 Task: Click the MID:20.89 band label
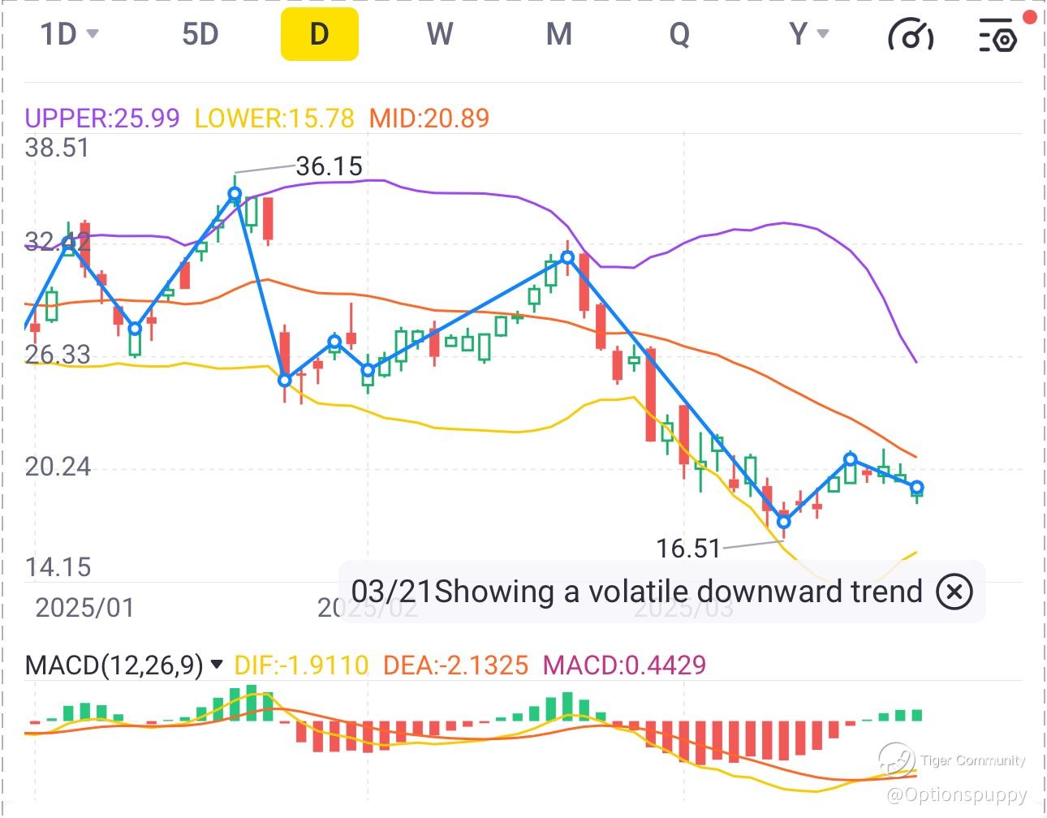(429, 118)
